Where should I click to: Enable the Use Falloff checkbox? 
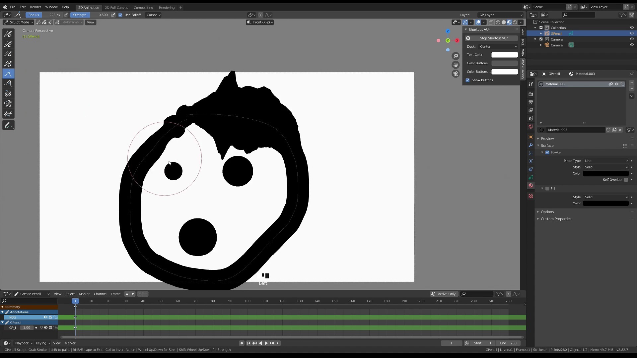(x=120, y=15)
